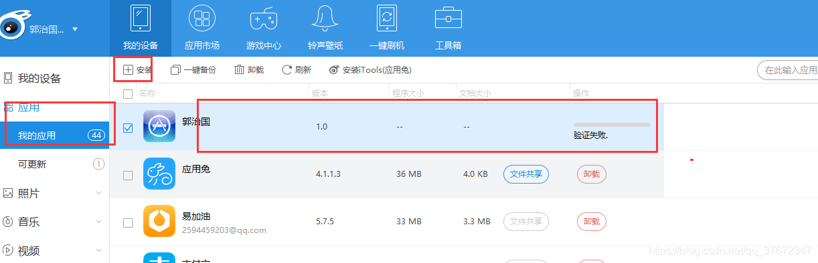818x263 pixels.
Task: Sort by the 版本 column header
Action: 320,93
